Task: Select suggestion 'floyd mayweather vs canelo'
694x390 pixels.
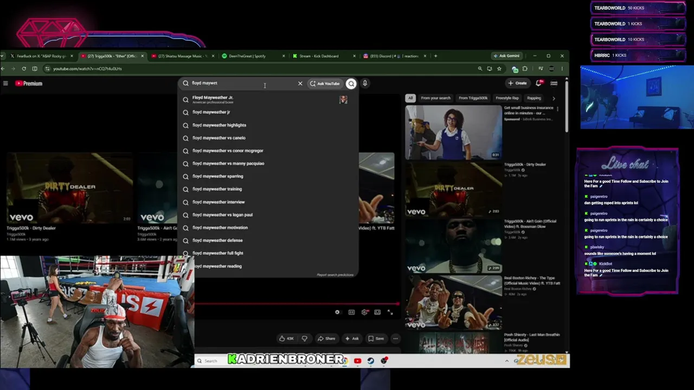Action: point(268,138)
